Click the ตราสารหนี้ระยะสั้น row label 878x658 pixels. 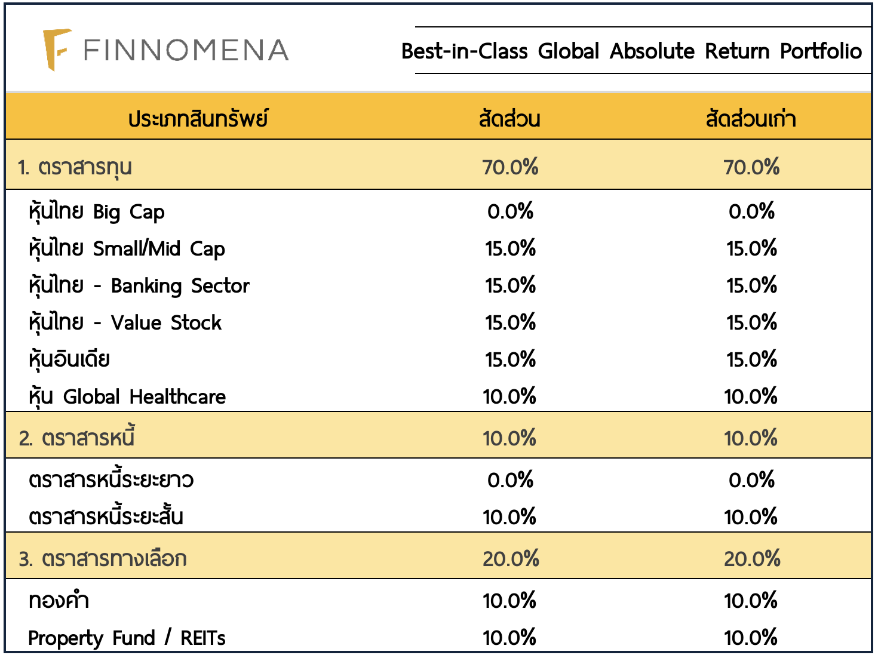click(106, 516)
